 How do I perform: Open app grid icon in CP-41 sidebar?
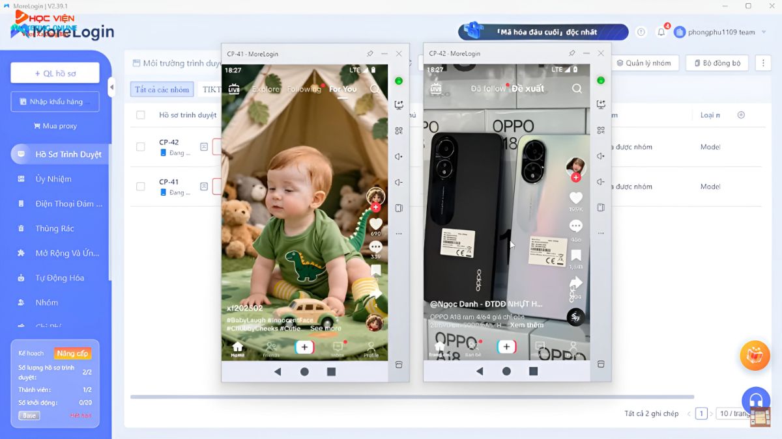pos(399,130)
